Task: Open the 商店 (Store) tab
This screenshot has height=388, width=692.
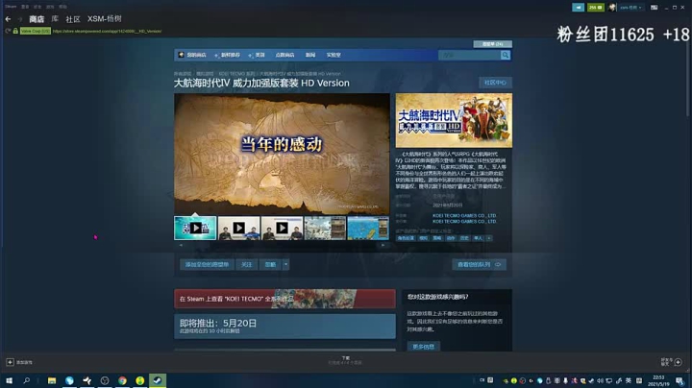Action: pos(37,19)
